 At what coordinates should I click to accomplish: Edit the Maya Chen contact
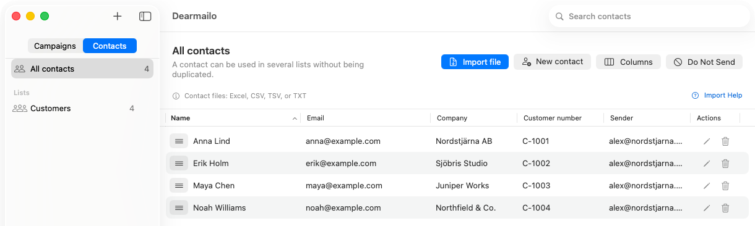[x=707, y=185]
